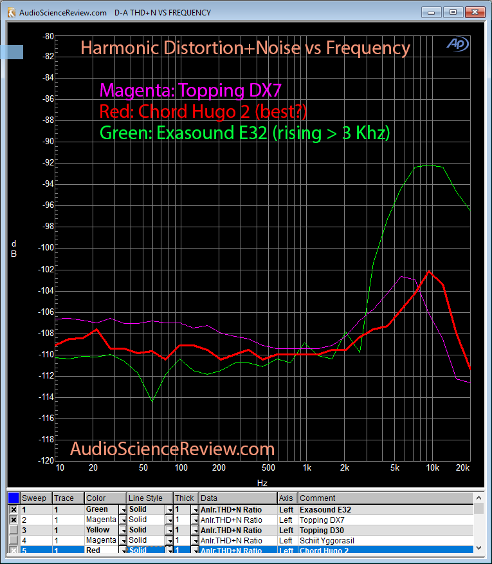Click the '-100' y-axis tick label

point(46,247)
